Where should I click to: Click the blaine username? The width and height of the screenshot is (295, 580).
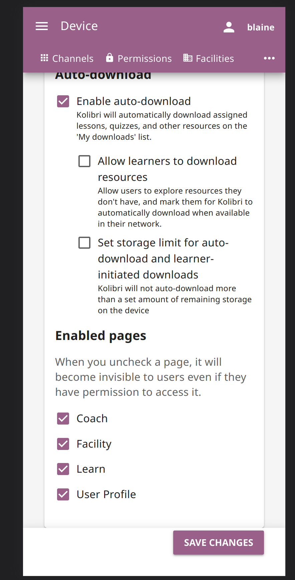pos(261,27)
